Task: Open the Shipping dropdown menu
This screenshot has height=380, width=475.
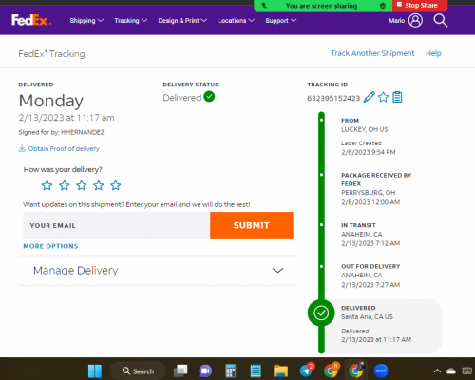Action: [x=86, y=21]
